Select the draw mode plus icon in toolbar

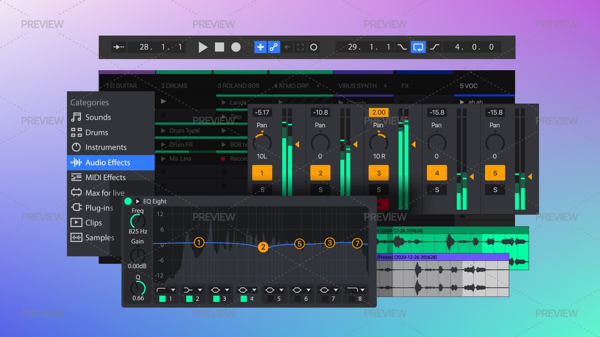pos(260,47)
